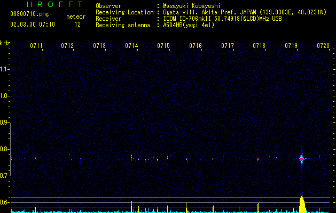This screenshot has width=336, height=213.
Task: Click the 0711 time axis marker
Action: 36,46
